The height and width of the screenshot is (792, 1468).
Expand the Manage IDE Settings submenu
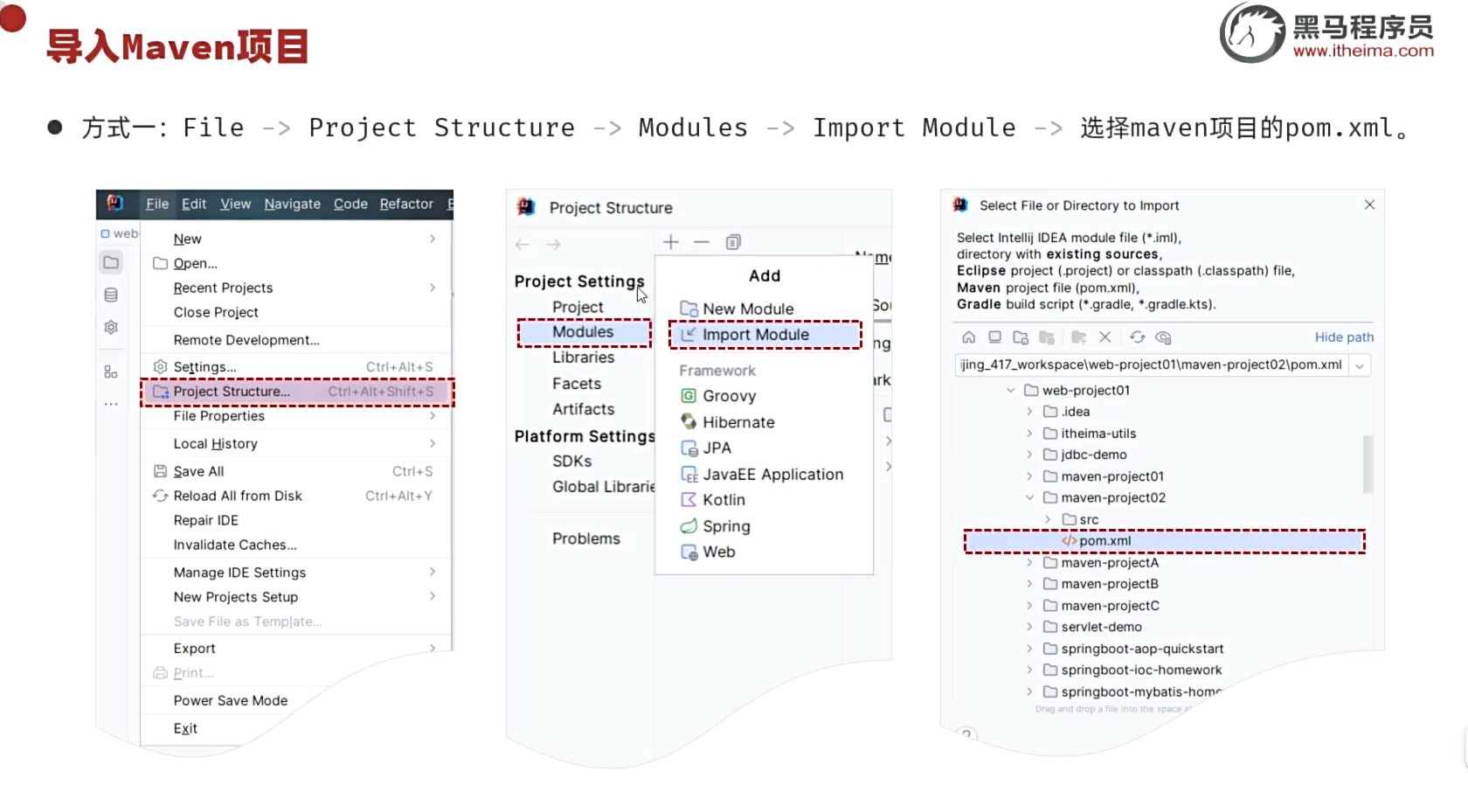coord(433,572)
